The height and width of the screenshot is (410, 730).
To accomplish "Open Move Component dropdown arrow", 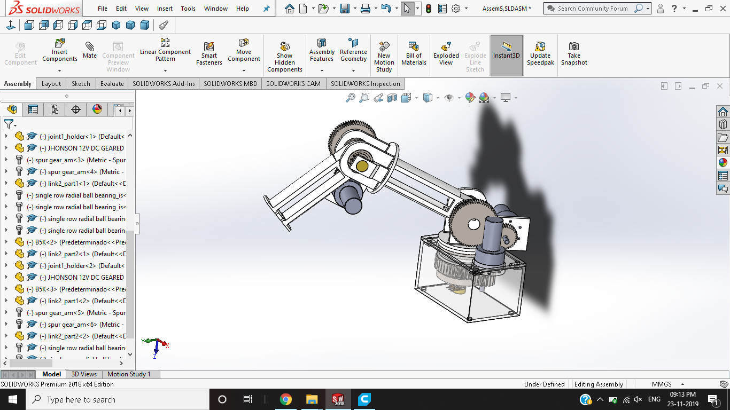I will pyautogui.click(x=244, y=70).
